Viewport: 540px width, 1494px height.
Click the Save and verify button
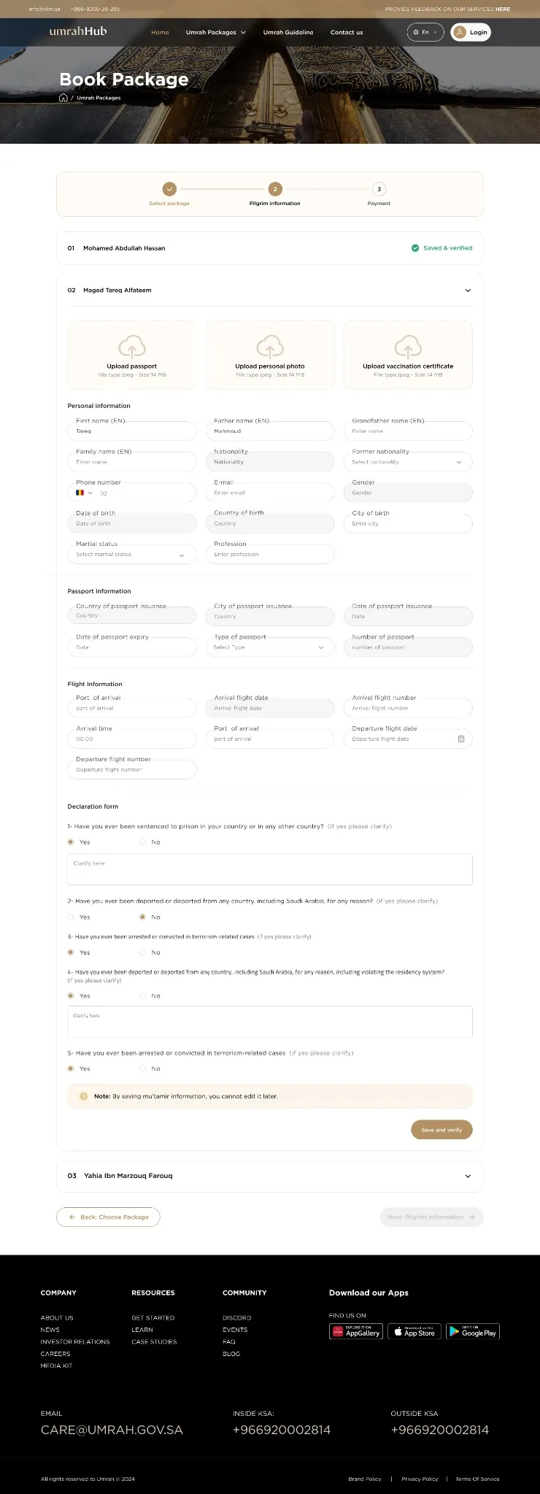click(x=441, y=1130)
